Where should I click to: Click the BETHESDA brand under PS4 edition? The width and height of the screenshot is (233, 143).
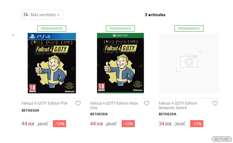(x=31, y=110)
